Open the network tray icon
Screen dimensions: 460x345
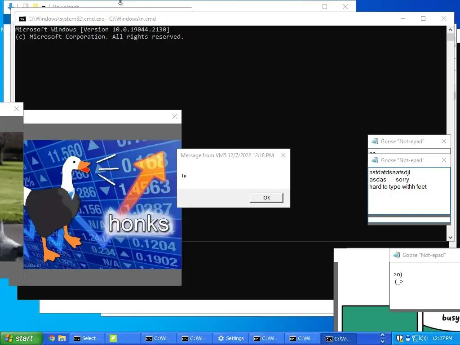(x=416, y=338)
